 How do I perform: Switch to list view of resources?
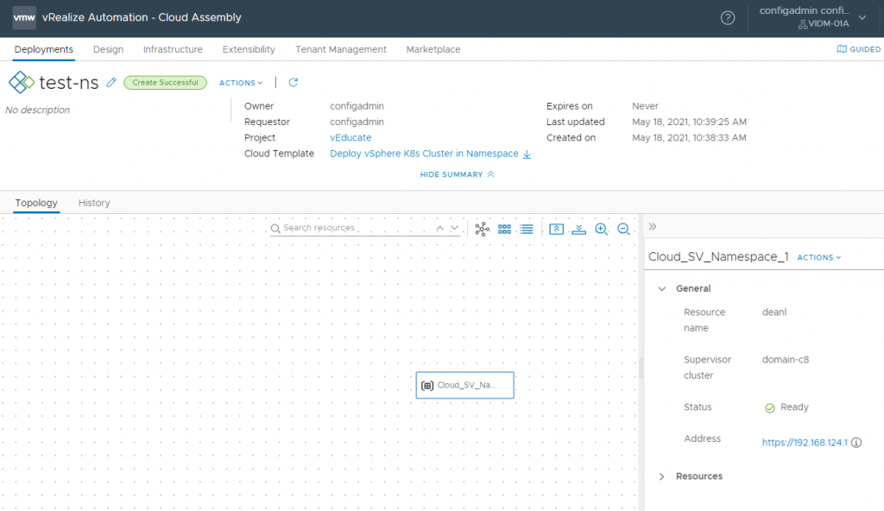[527, 229]
